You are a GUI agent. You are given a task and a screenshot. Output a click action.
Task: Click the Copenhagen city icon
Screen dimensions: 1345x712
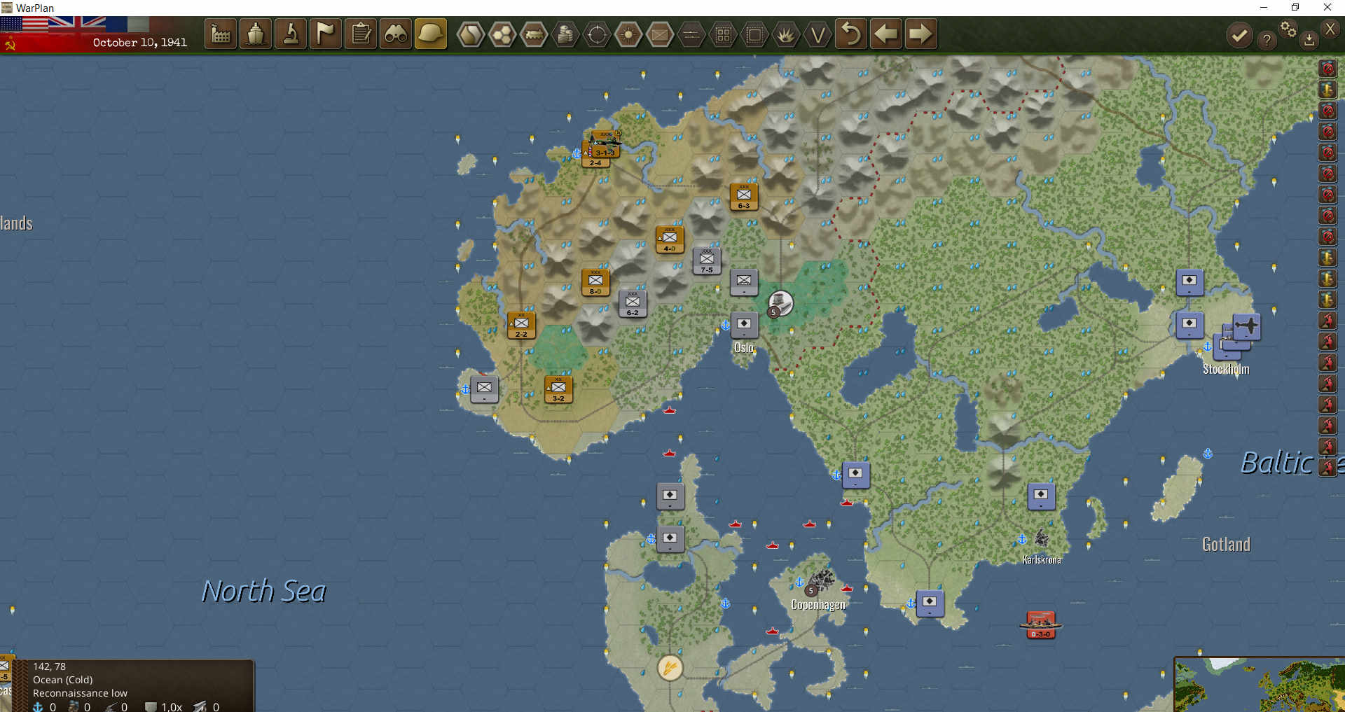coord(821,580)
